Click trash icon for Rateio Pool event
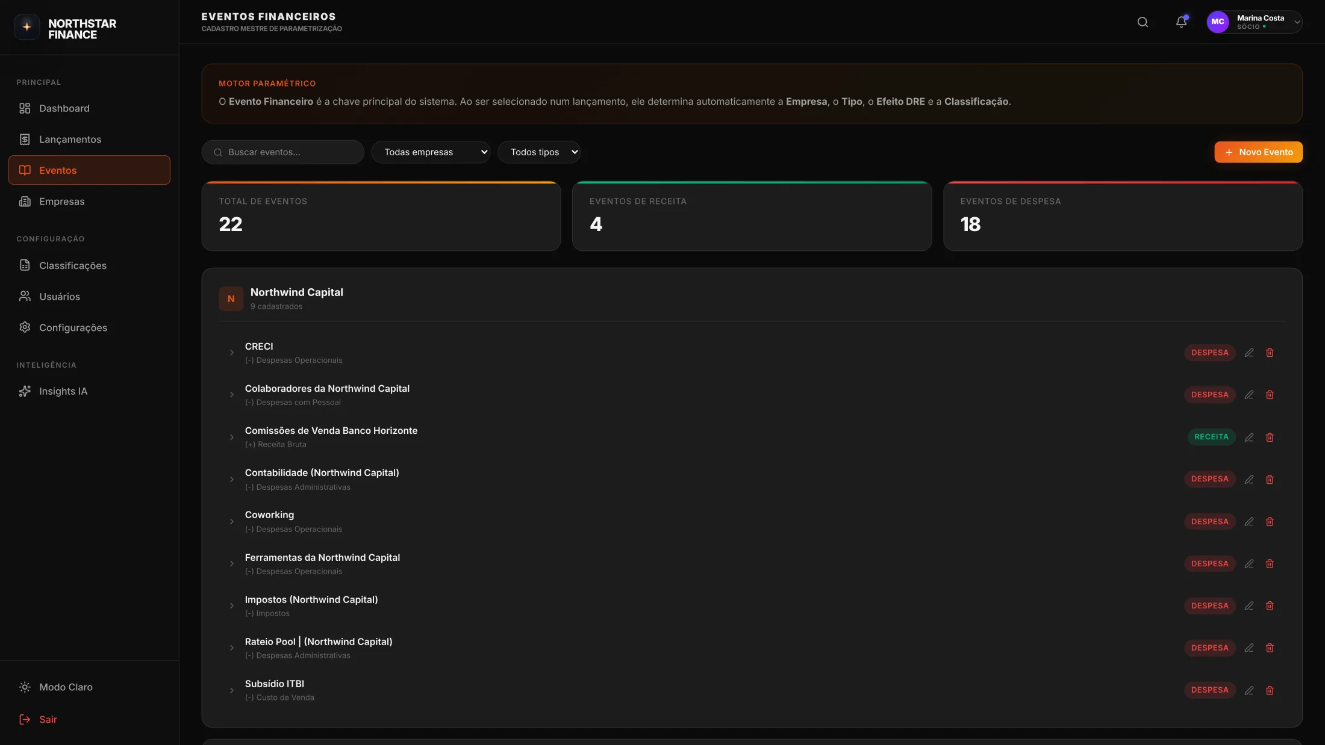This screenshot has width=1325, height=745. pyautogui.click(x=1270, y=648)
